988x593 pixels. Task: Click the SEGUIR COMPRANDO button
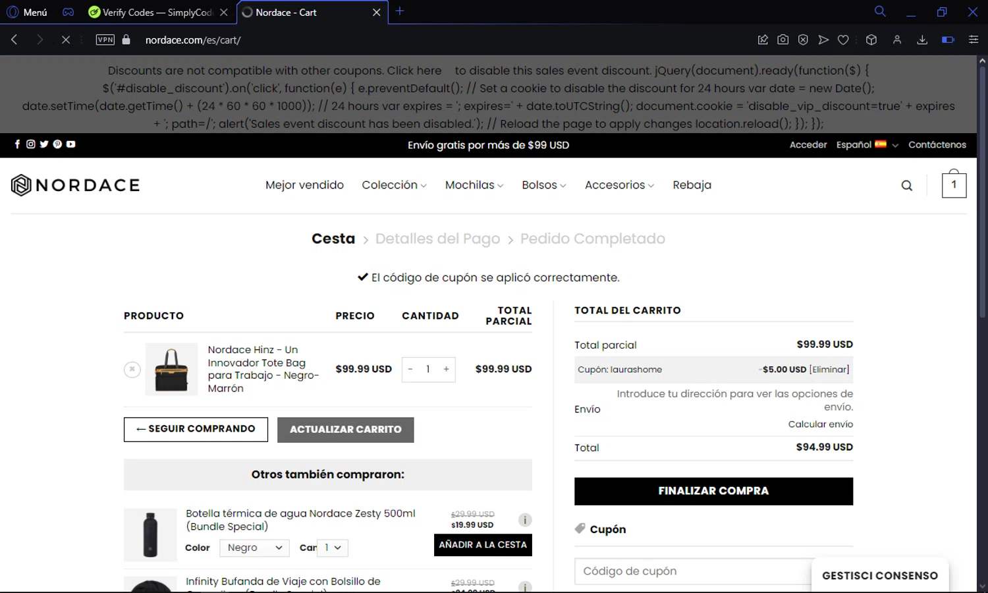coord(196,429)
